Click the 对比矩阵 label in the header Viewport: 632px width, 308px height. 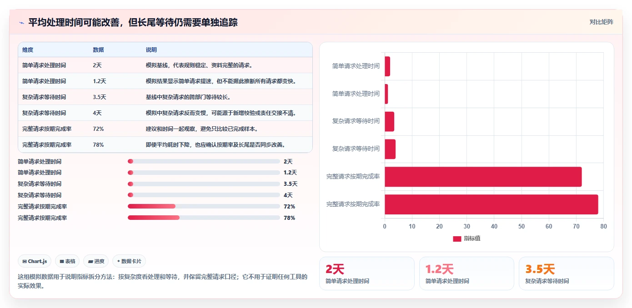pyautogui.click(x=601, y=22)
